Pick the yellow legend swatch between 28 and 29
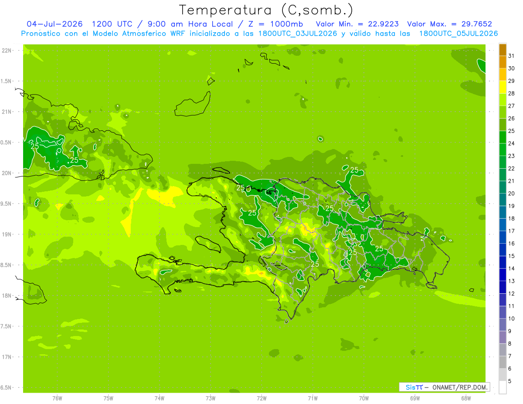 click(503, 87)
